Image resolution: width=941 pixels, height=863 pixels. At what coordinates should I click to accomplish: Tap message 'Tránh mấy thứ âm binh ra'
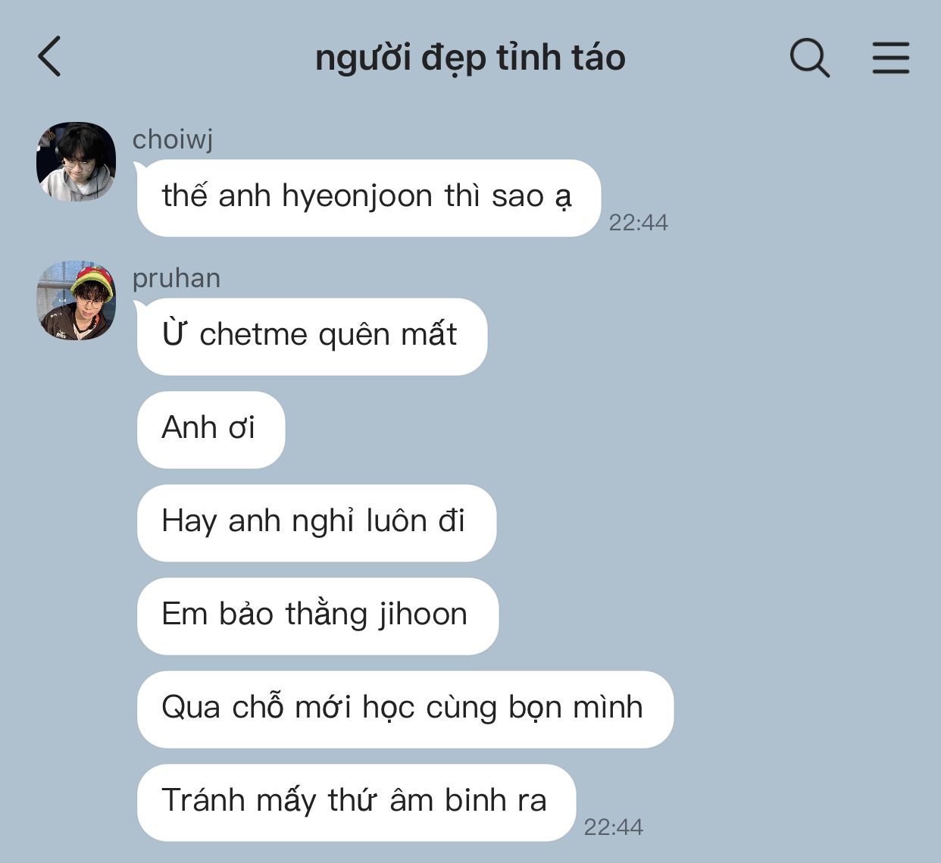click(356, 802)
